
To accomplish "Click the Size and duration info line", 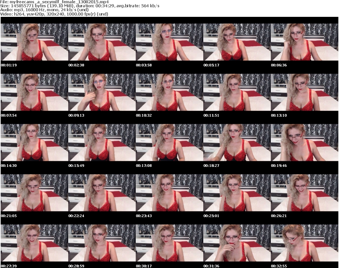I will [80, 6].
